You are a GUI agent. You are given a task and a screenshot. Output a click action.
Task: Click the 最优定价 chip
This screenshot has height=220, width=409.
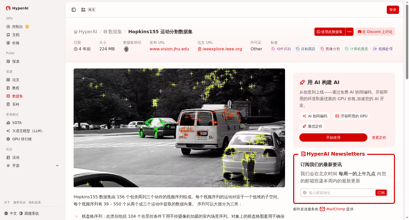click(312, 126)
